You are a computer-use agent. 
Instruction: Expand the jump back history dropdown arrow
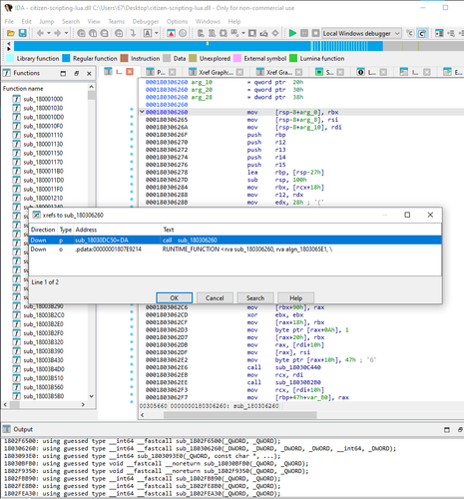(49, 33)
